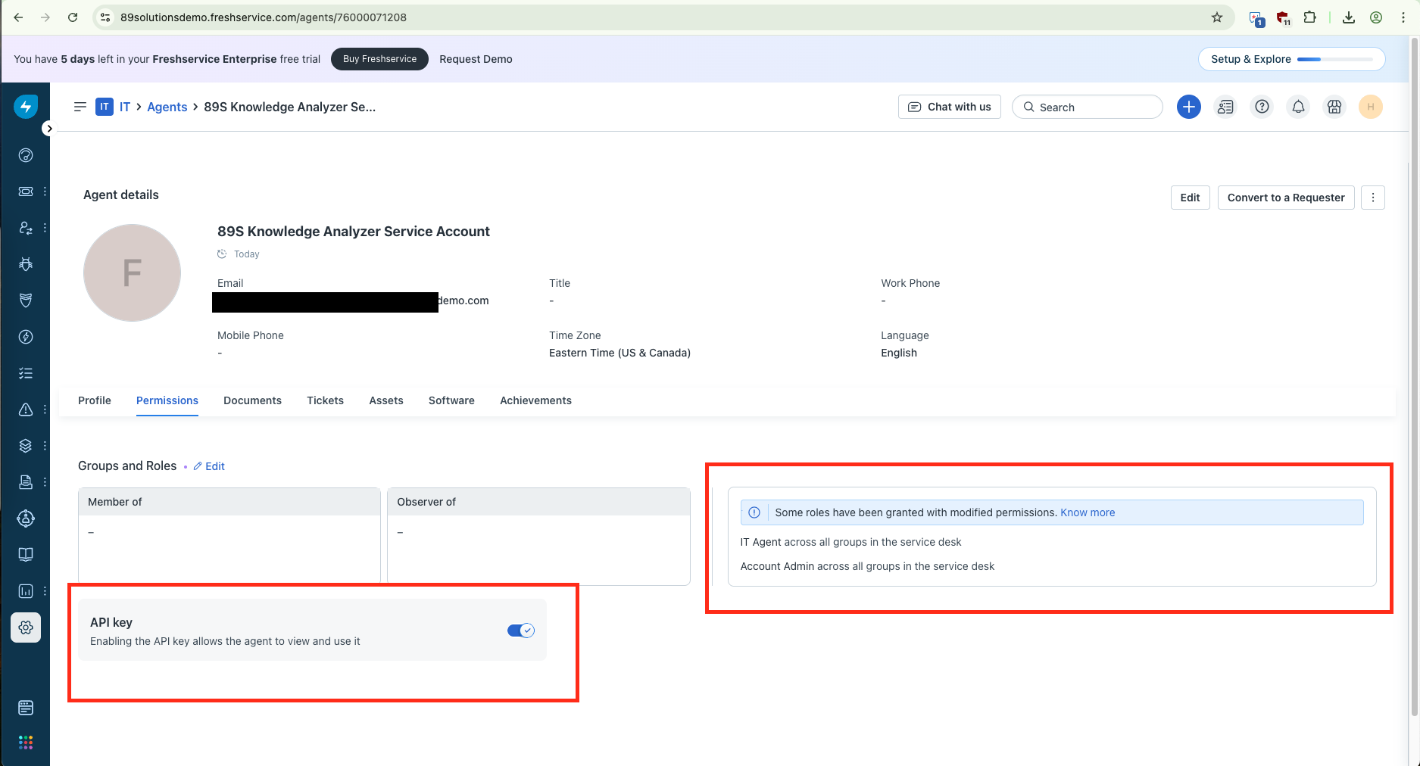
Task: Click the page vertical scrollbar
Action: pyautogui.click(x=1414, y=376)
